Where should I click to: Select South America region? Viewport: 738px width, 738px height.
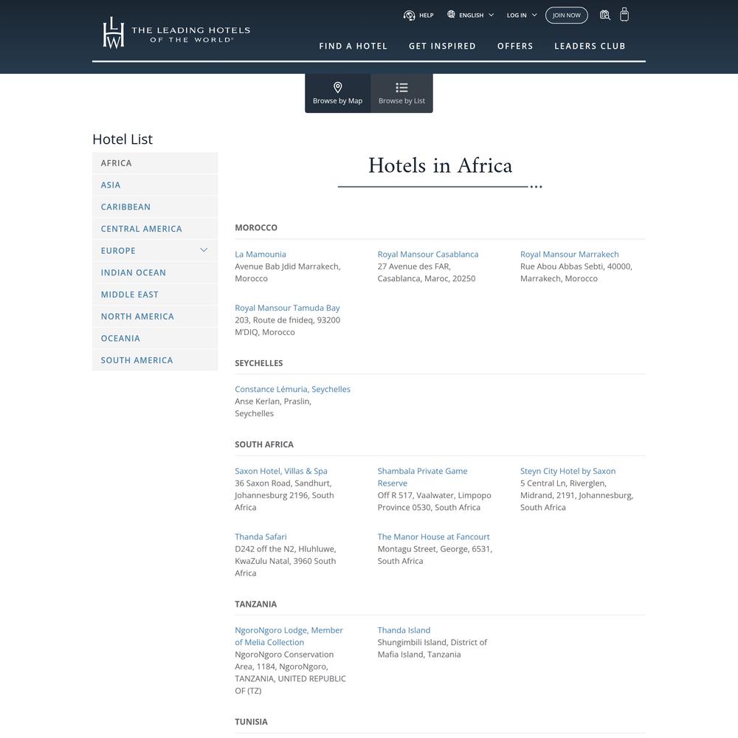pos(155,360)
